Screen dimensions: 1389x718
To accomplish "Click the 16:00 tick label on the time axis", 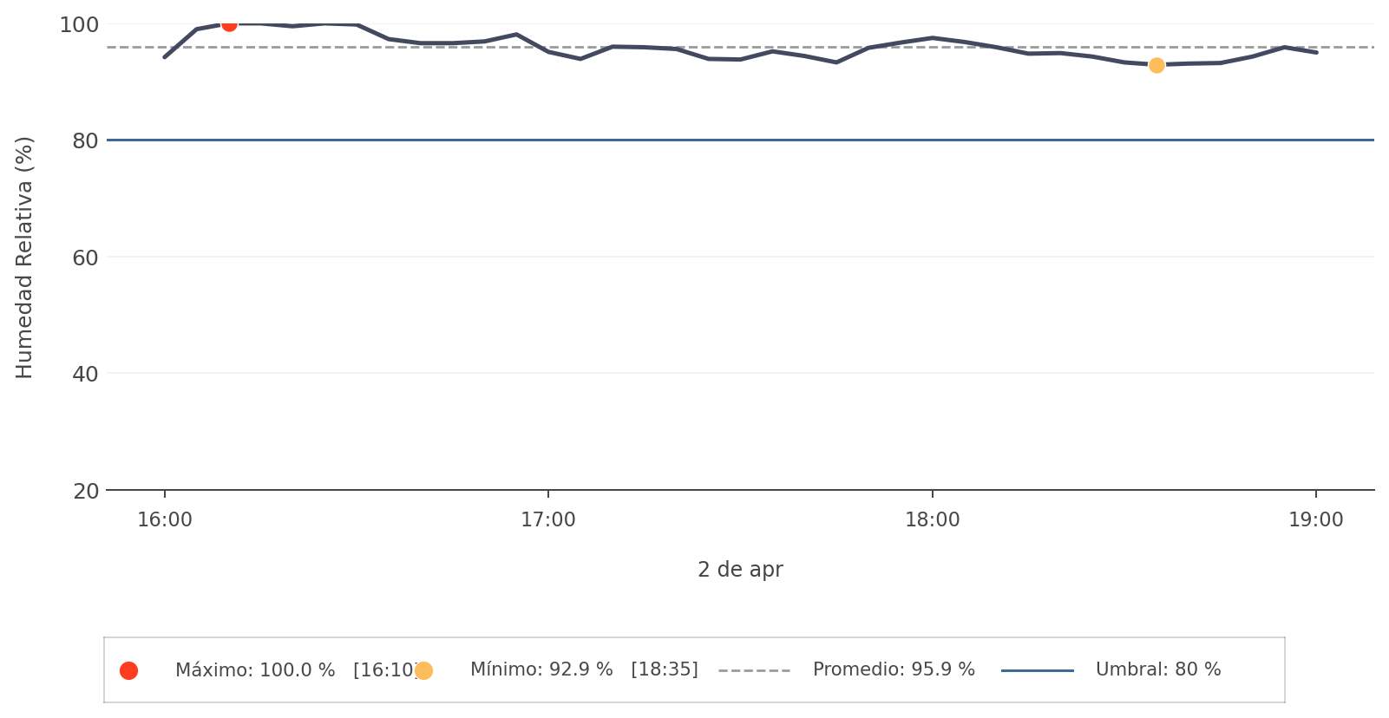I will pyautogui.click(x=165, y=520).
